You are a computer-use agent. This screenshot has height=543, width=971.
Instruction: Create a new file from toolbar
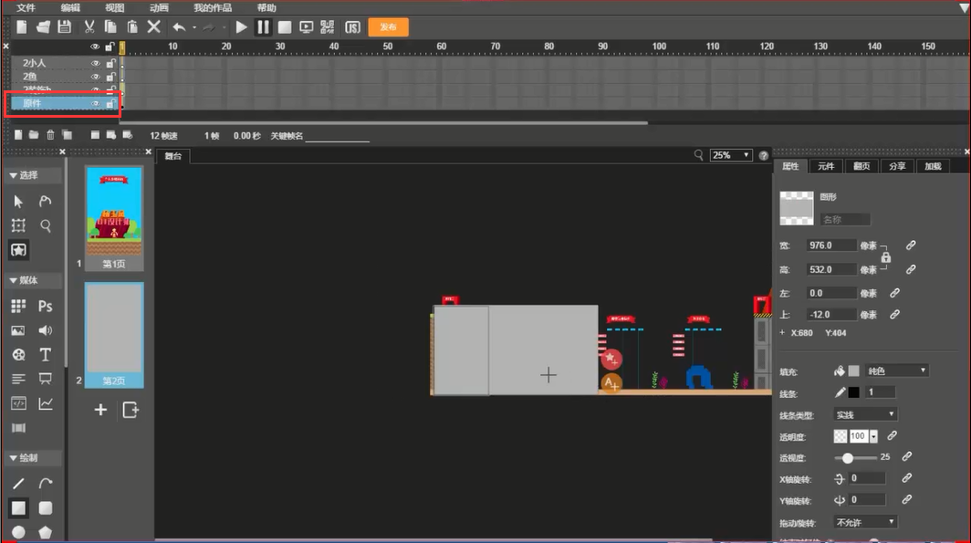coord(22,27)
